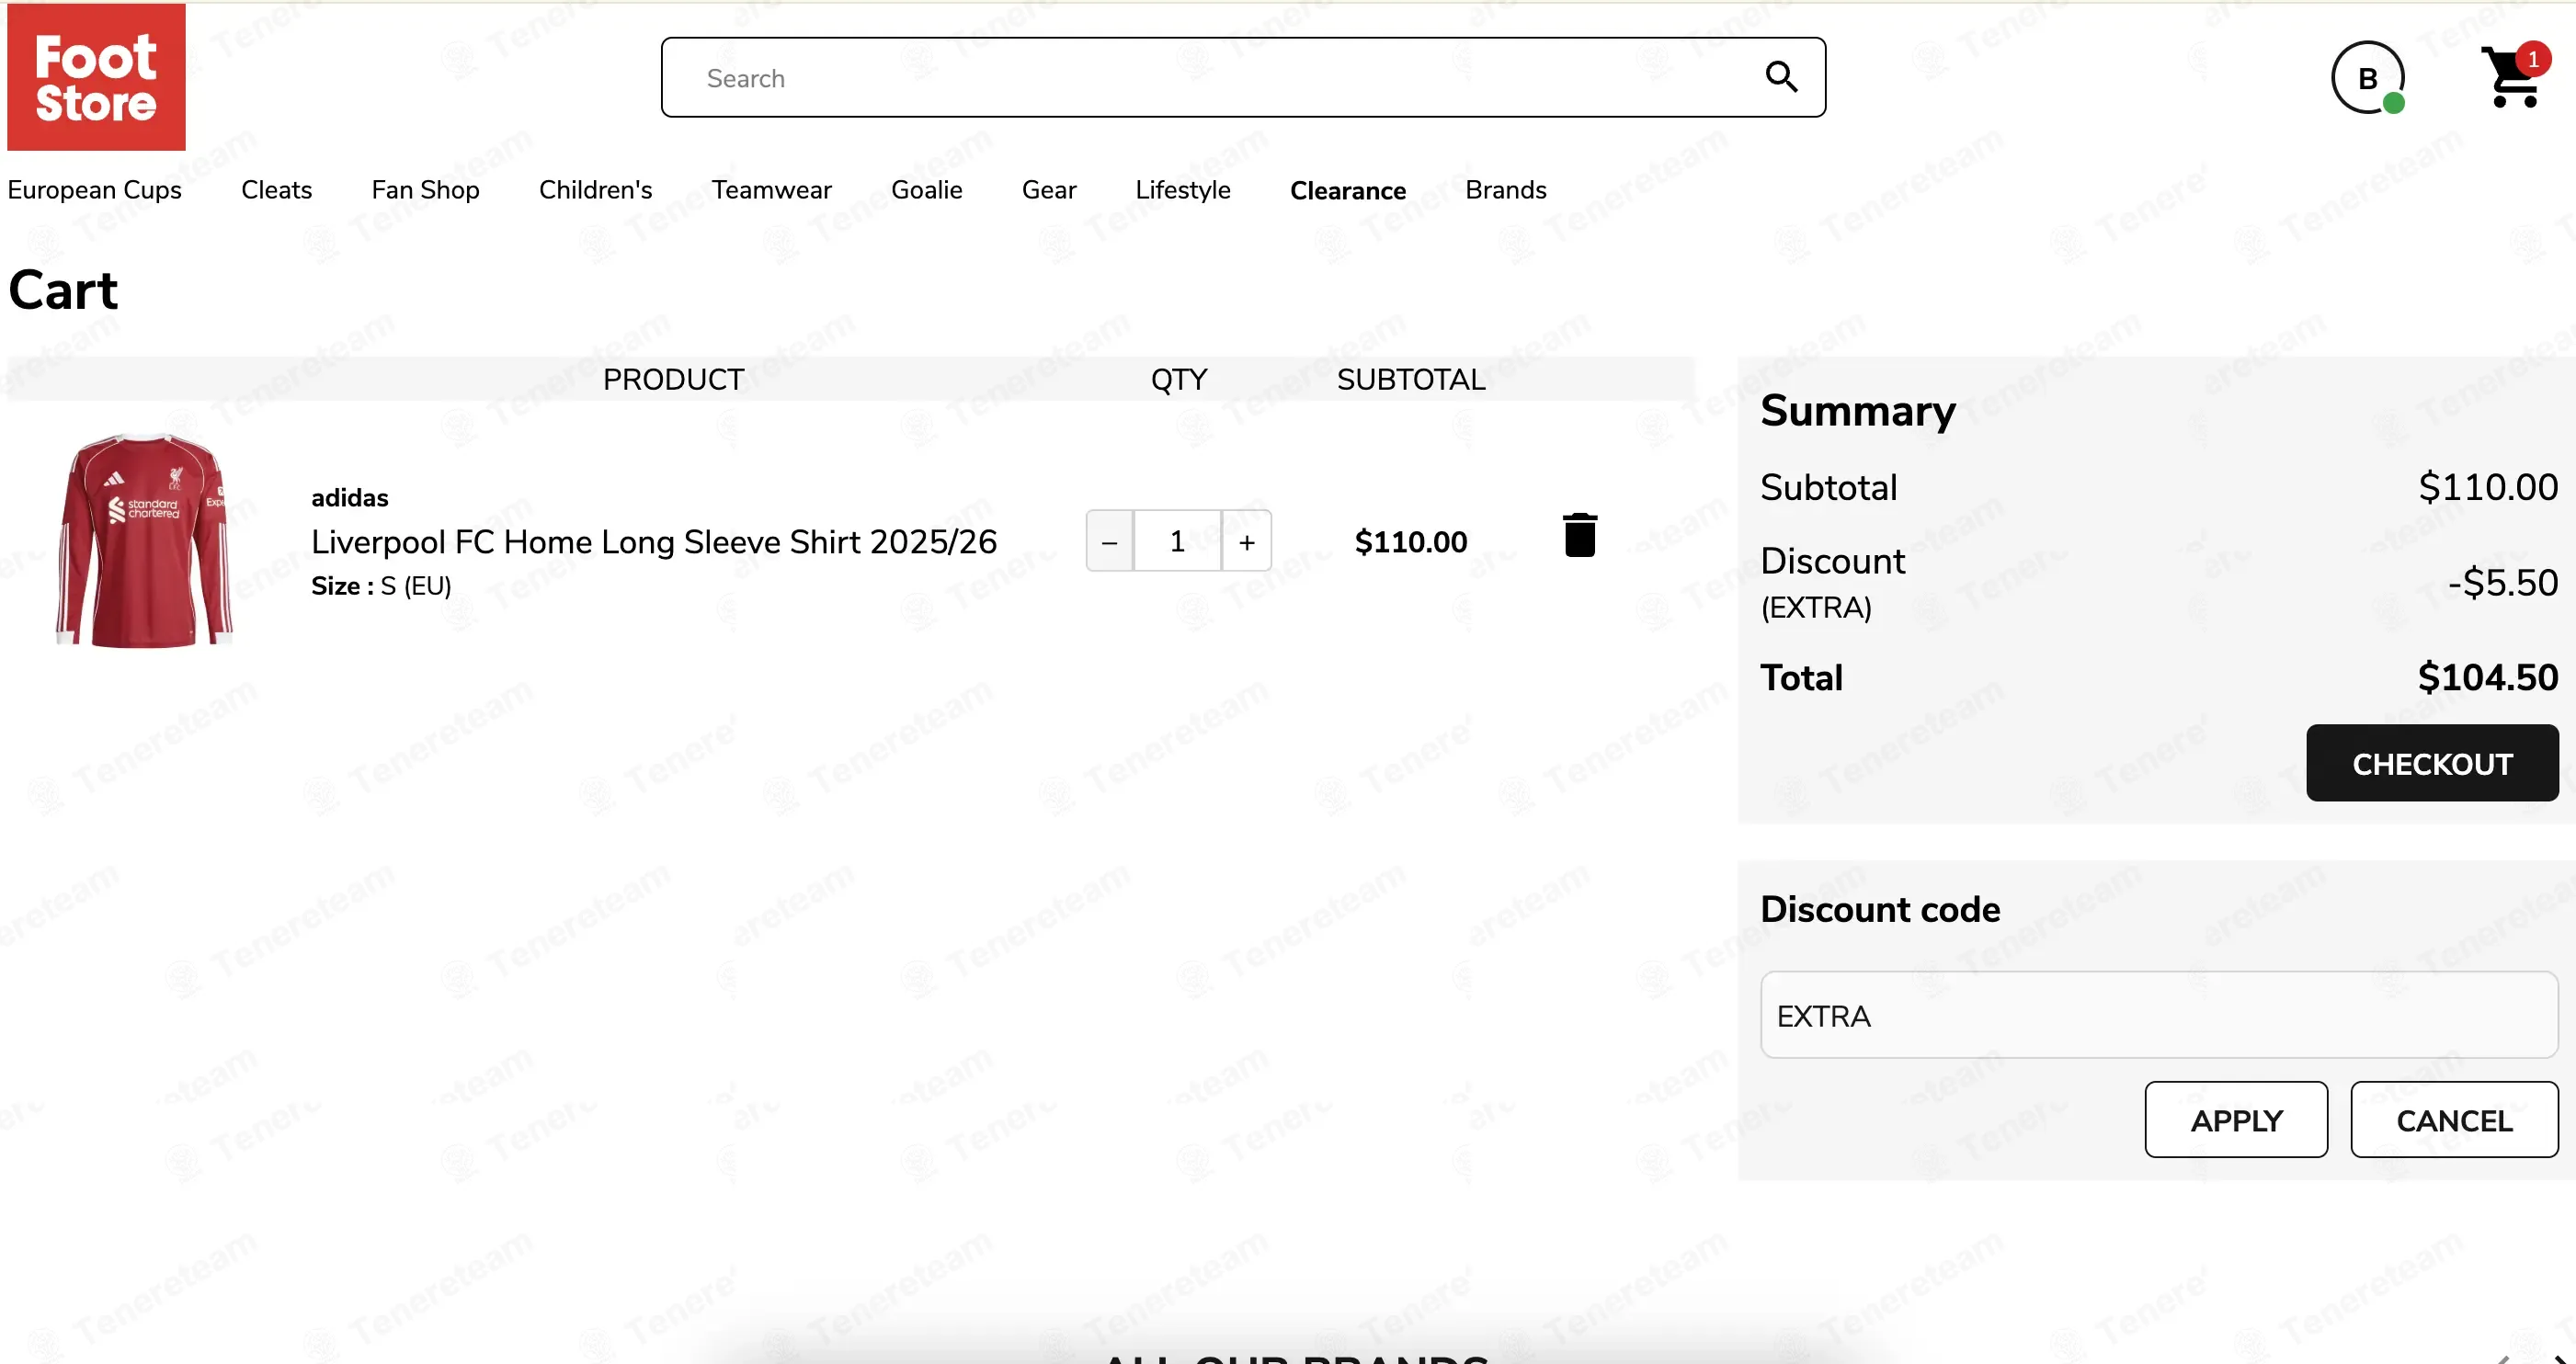2576x1364 pixels.
Task: Open Gear menu
Action: point(1049,190)
